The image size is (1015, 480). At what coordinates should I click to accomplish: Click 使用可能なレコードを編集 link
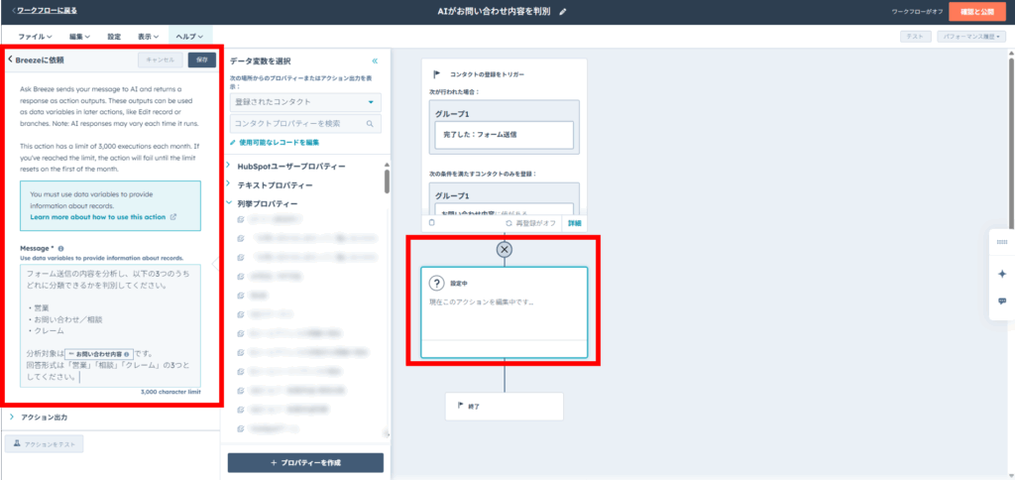click(x=279, y=142)
